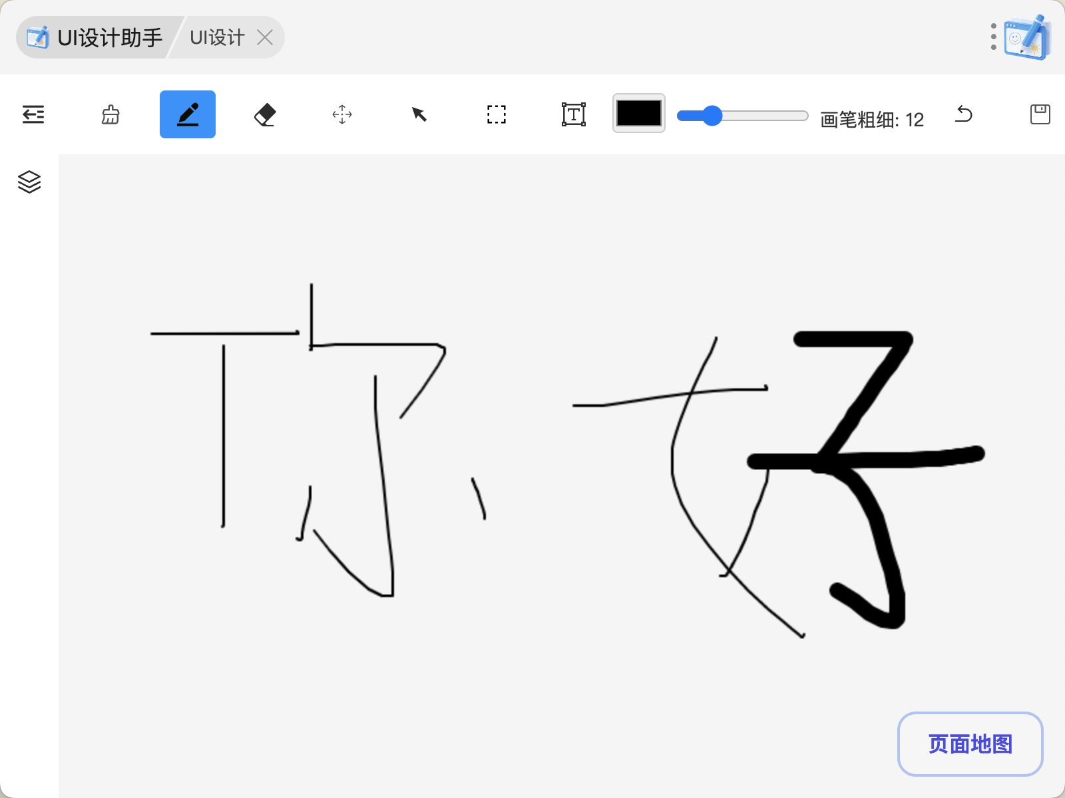Open the layers panel
Screen dimensions: 1065x798
pos(29,182)
